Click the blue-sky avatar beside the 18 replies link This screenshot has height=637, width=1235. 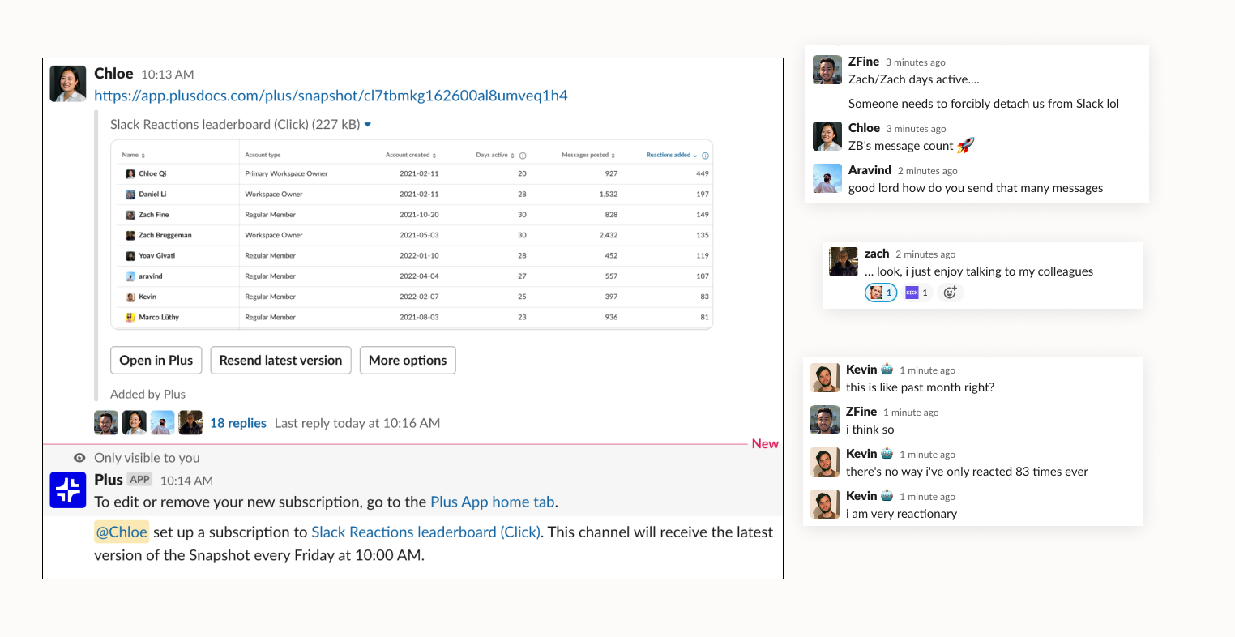click(162, 423)
